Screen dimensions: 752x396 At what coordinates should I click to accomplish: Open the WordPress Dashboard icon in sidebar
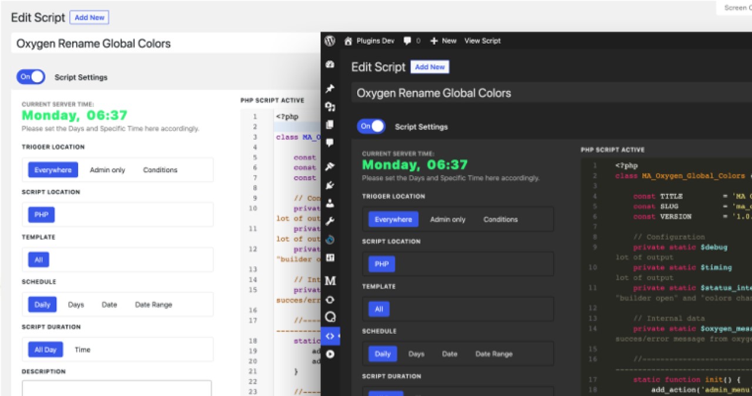330,65
